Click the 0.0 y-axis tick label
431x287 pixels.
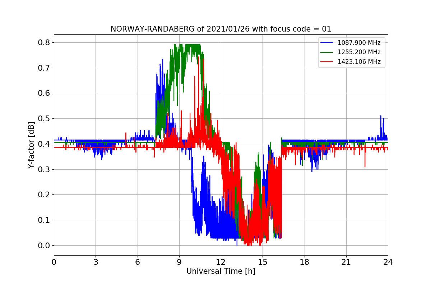44,246
